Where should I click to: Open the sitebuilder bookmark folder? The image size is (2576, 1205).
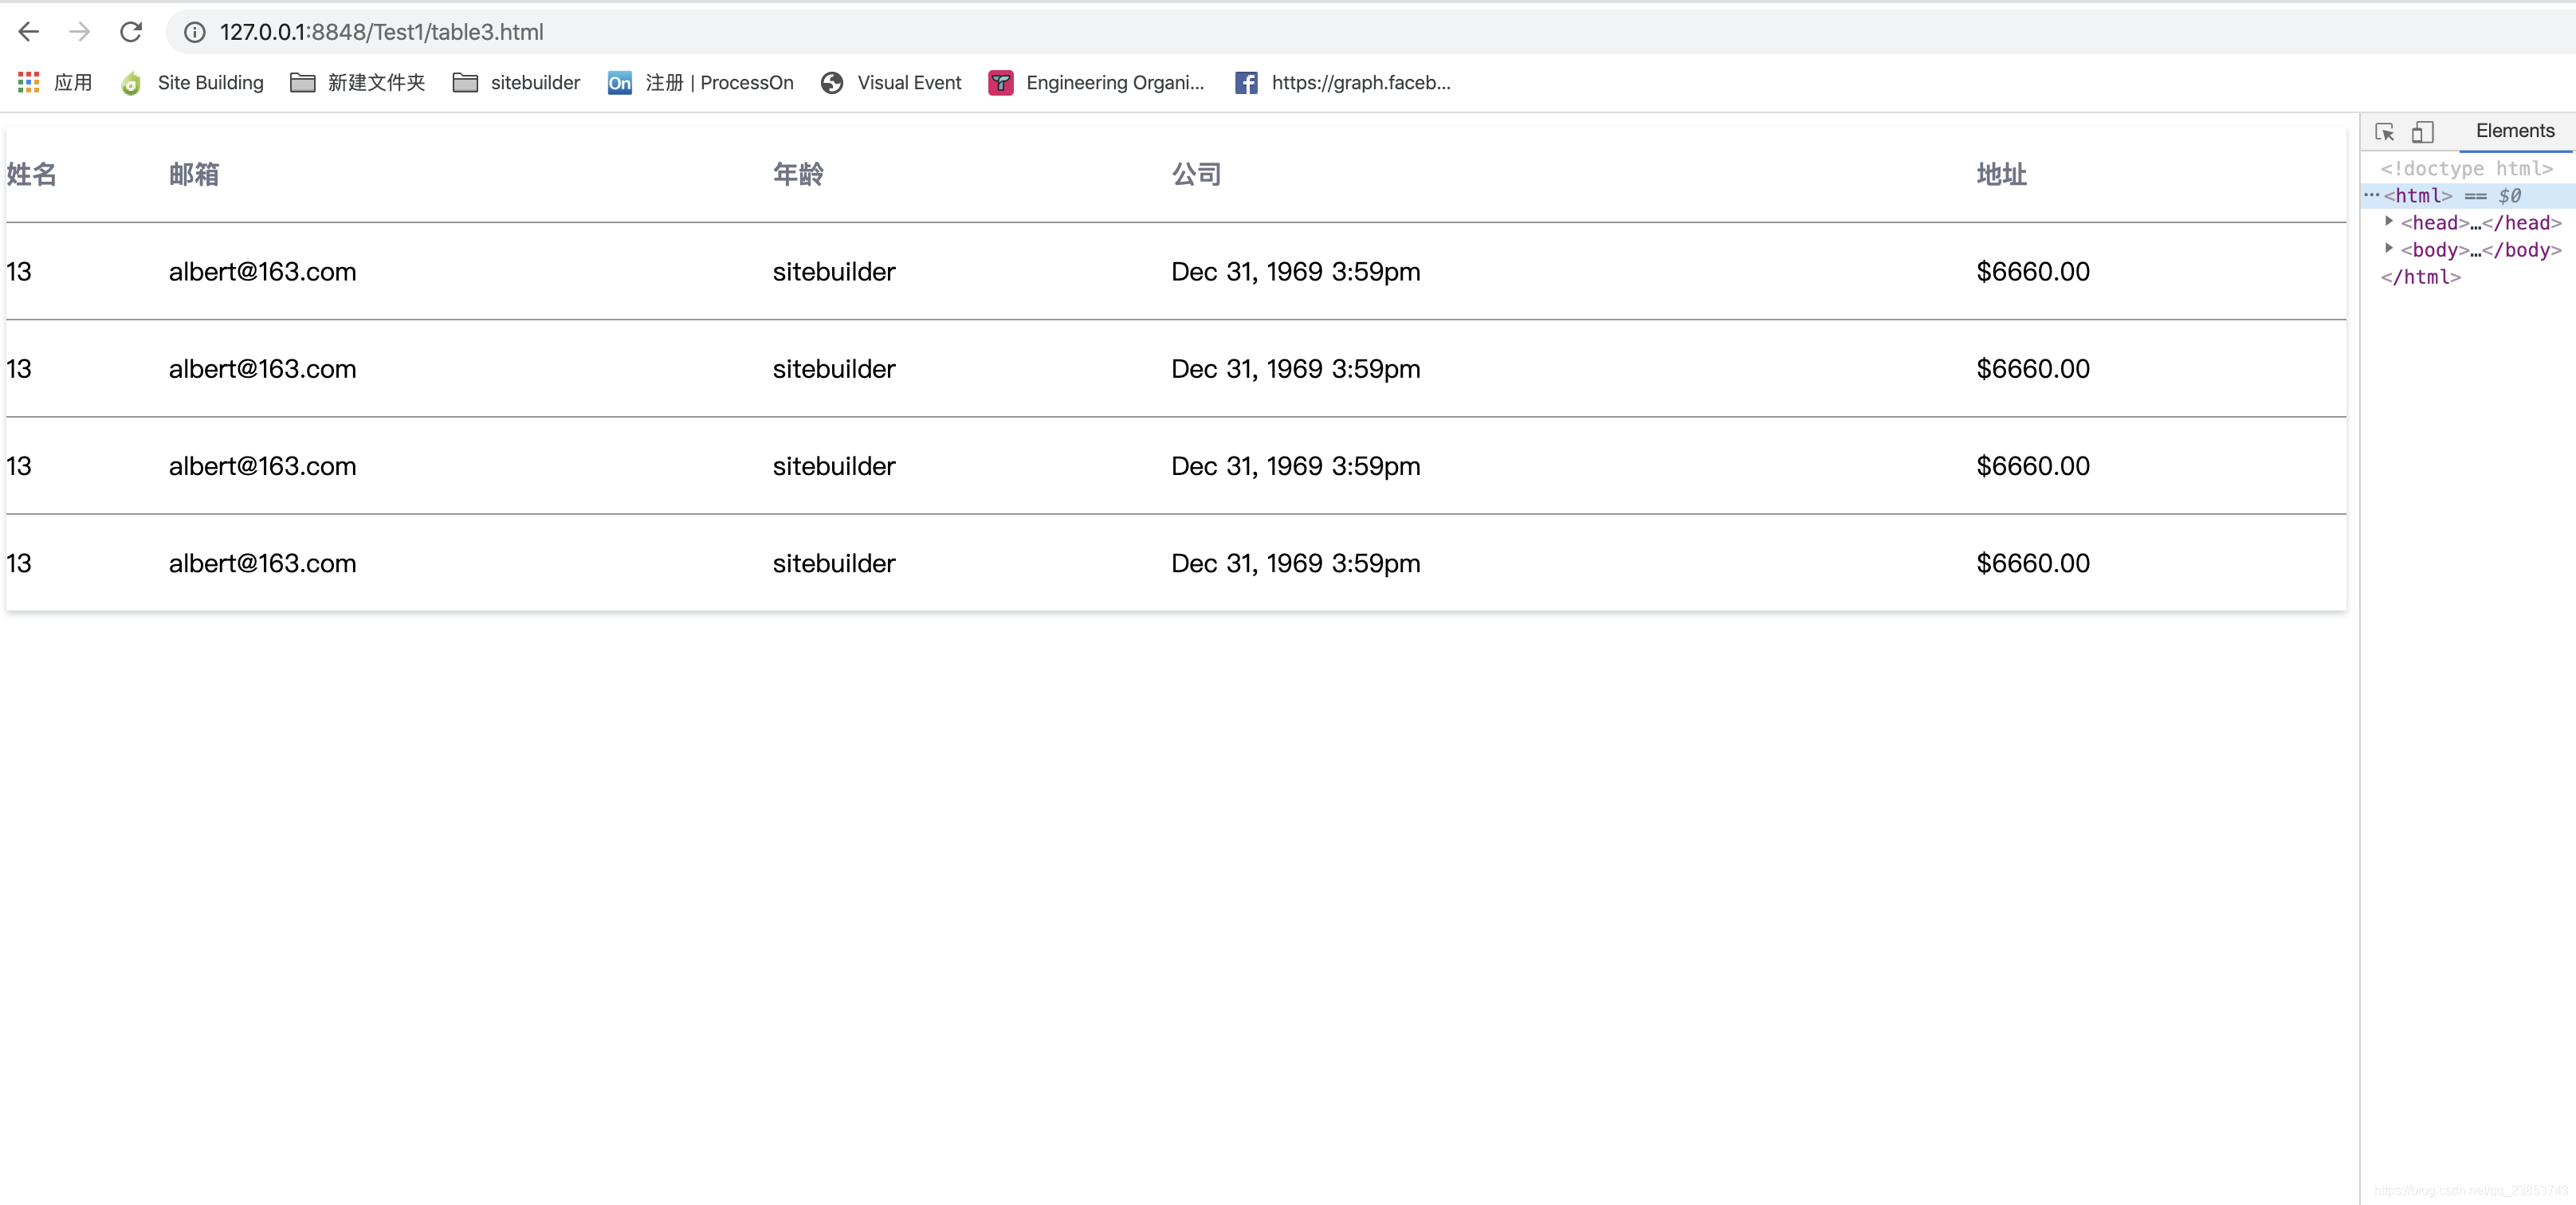516,83
